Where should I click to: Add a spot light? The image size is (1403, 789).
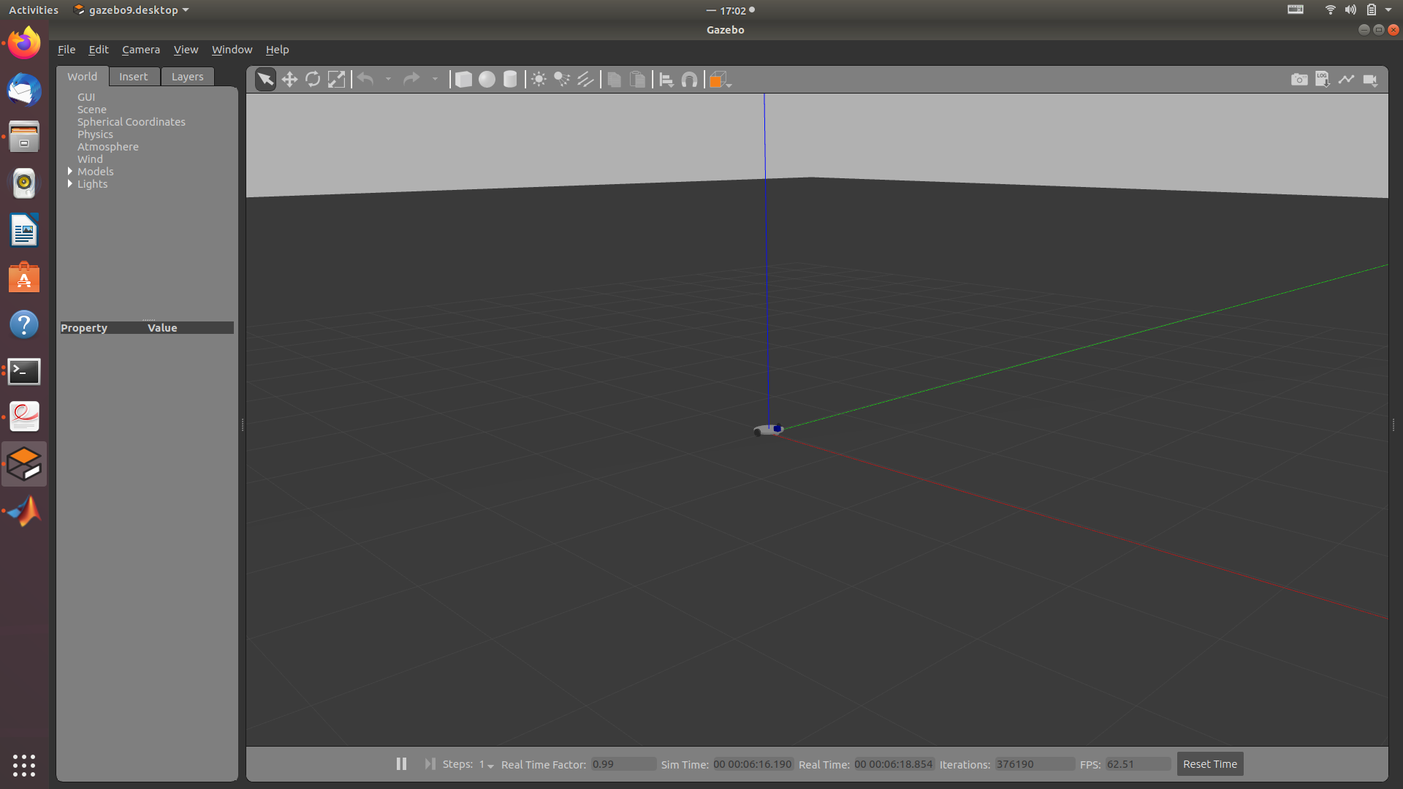[562, 80]
